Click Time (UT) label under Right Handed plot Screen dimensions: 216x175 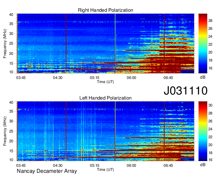(105, 82)
